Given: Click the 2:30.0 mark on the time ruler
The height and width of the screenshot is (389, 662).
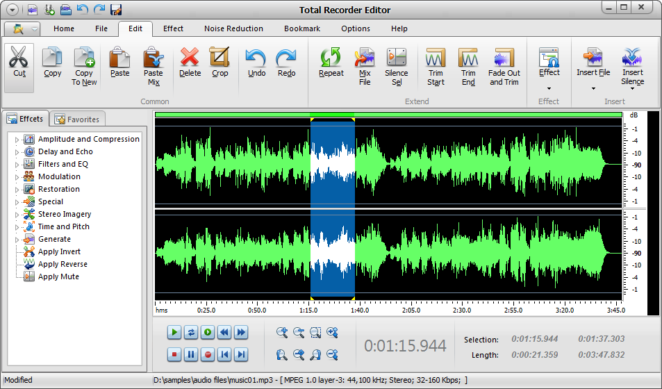Looking at the screenshot, I should pyautogui.click(x=462, y=310).
